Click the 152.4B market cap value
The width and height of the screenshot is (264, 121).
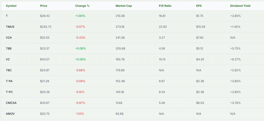click(x=120, y=81)
